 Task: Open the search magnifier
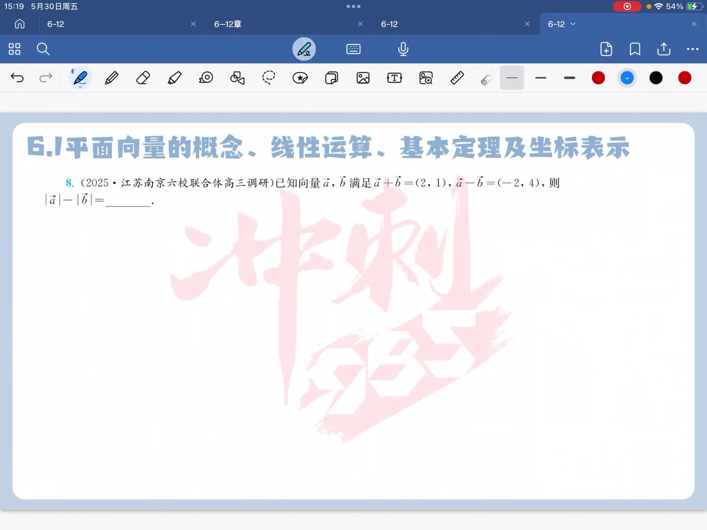[43, 49]
